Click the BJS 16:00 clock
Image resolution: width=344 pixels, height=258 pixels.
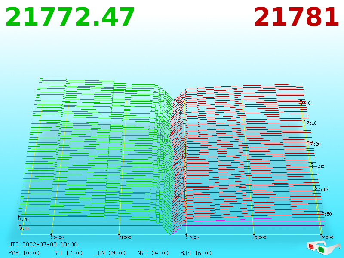(x=196, y=253)
